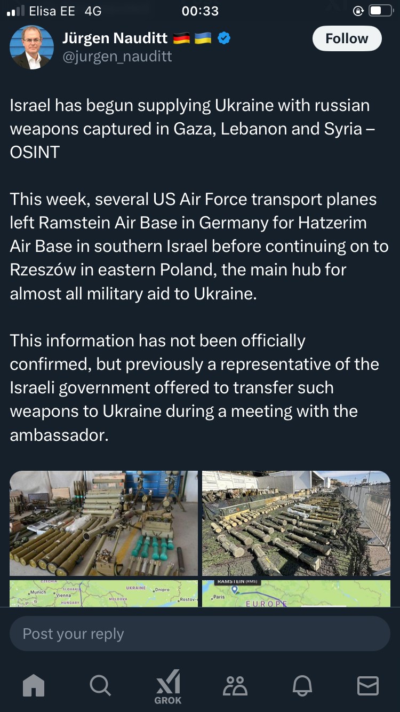The height and width of the screenshot is (712, 400).
Task: Tap the Jürgen Nauditt display name
Action: 115,38
